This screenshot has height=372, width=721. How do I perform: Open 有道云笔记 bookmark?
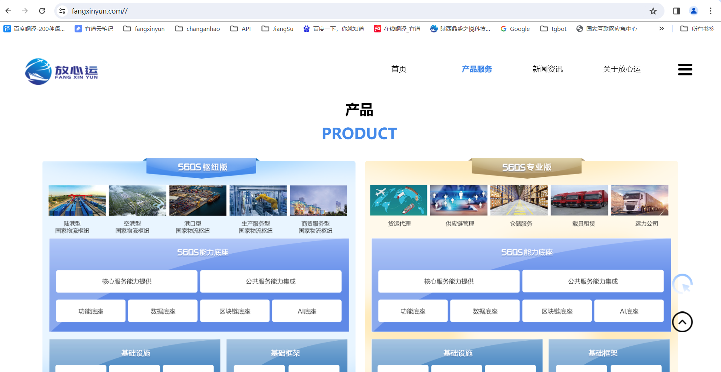click(94, 29)
